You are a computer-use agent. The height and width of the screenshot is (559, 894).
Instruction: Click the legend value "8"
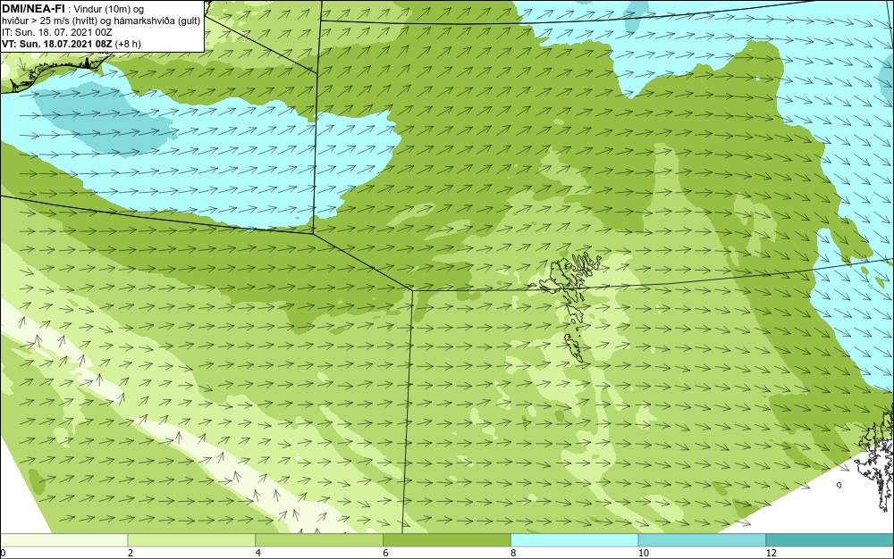(514, 553)
